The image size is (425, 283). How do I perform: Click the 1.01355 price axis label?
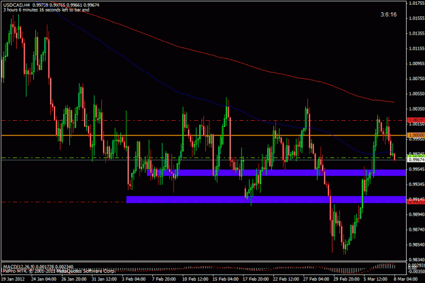coord(417,33)
